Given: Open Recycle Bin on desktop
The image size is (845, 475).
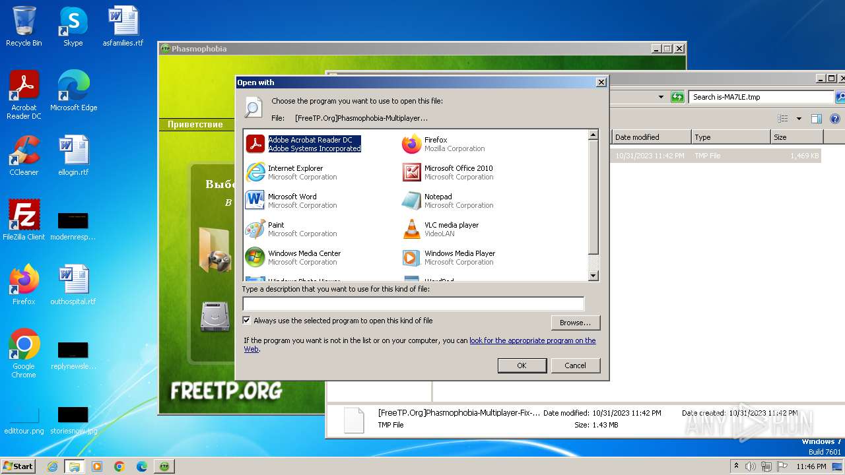Looking at the screenshot, I should click(x=24, y=26).
